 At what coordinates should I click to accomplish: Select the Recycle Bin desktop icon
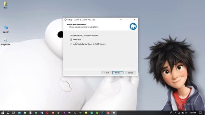tap(5, 42)
